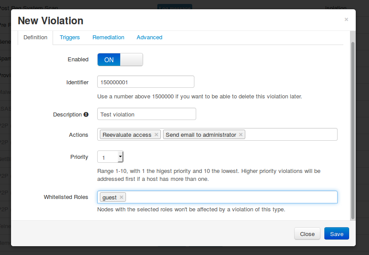
Task: Open the Remediation tab
Action: click(x=108, y=37)
